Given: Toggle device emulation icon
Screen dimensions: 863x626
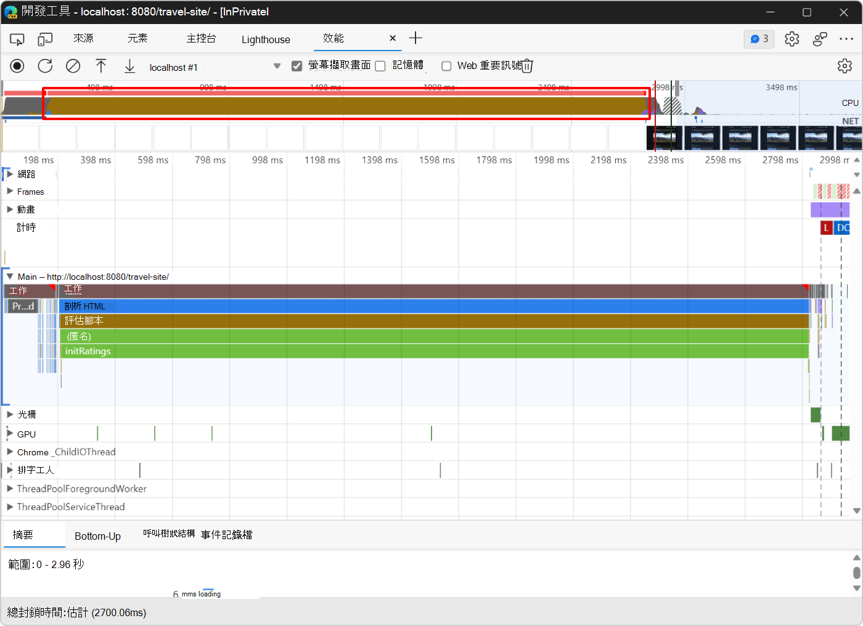Looking at the screenshot, I should click(45, 39).
